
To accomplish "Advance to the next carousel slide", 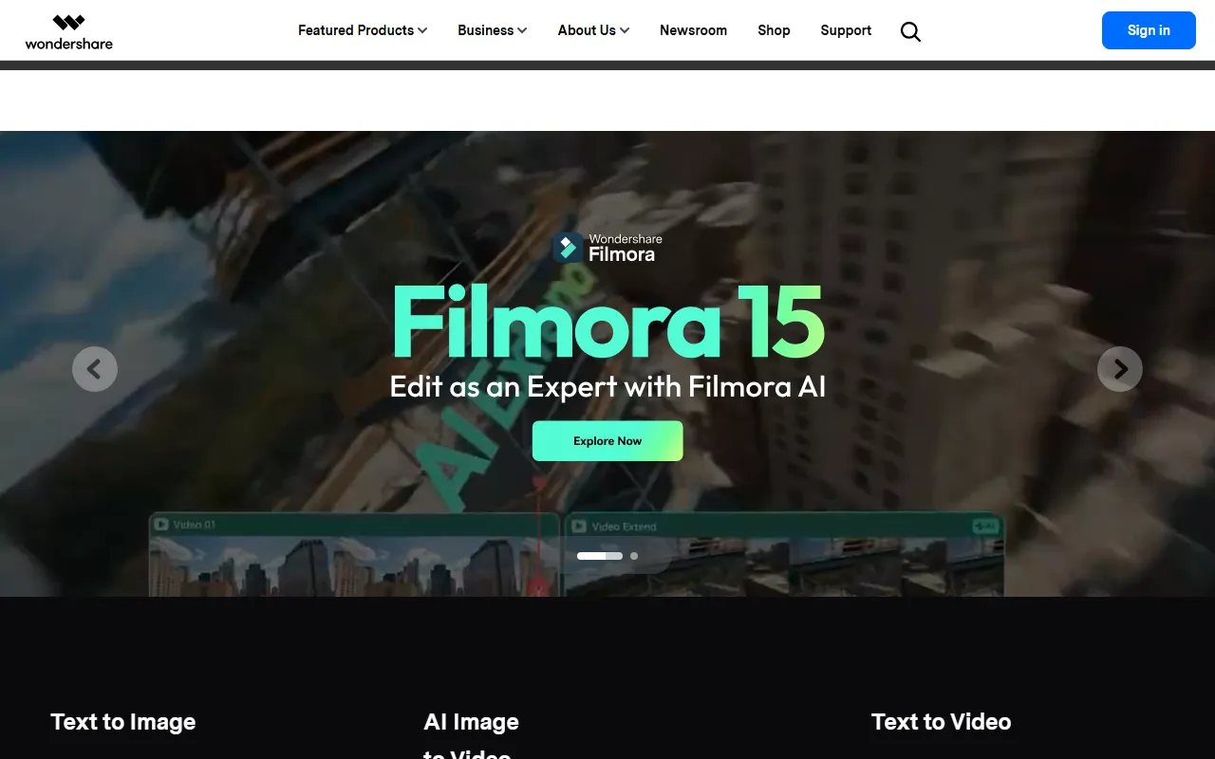I will (x=1119, y=369).
